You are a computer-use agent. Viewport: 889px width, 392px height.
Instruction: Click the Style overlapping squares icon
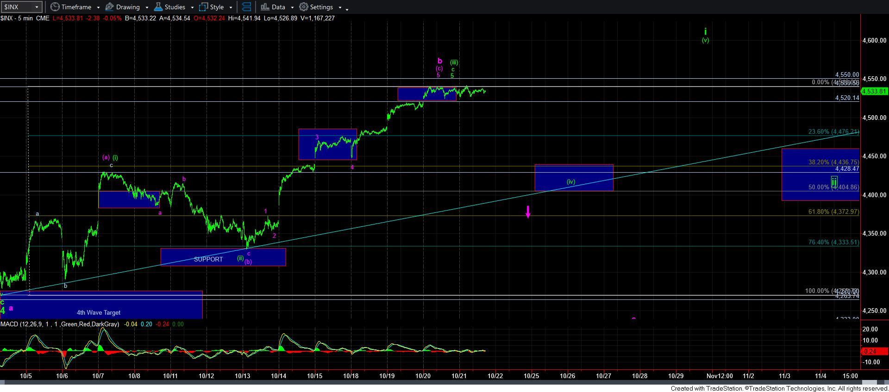coord(203,7)
